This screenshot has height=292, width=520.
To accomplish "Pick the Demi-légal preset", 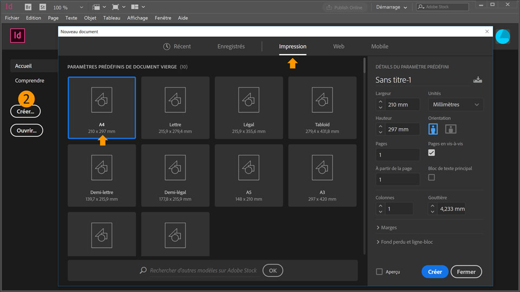I will (x=175, y=175).
